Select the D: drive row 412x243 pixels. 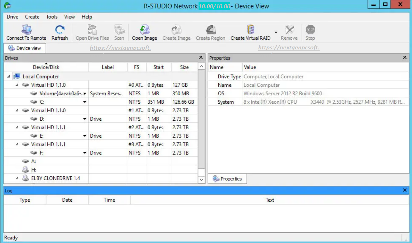pos(42,119)
